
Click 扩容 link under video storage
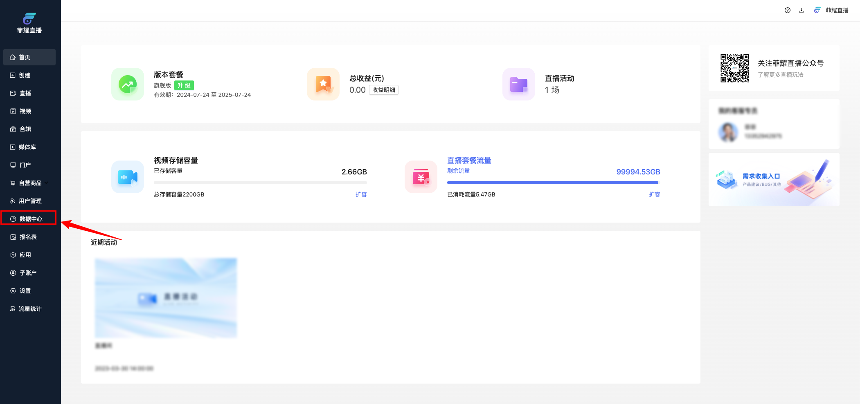pyautogui.click(x=361, y=194)
